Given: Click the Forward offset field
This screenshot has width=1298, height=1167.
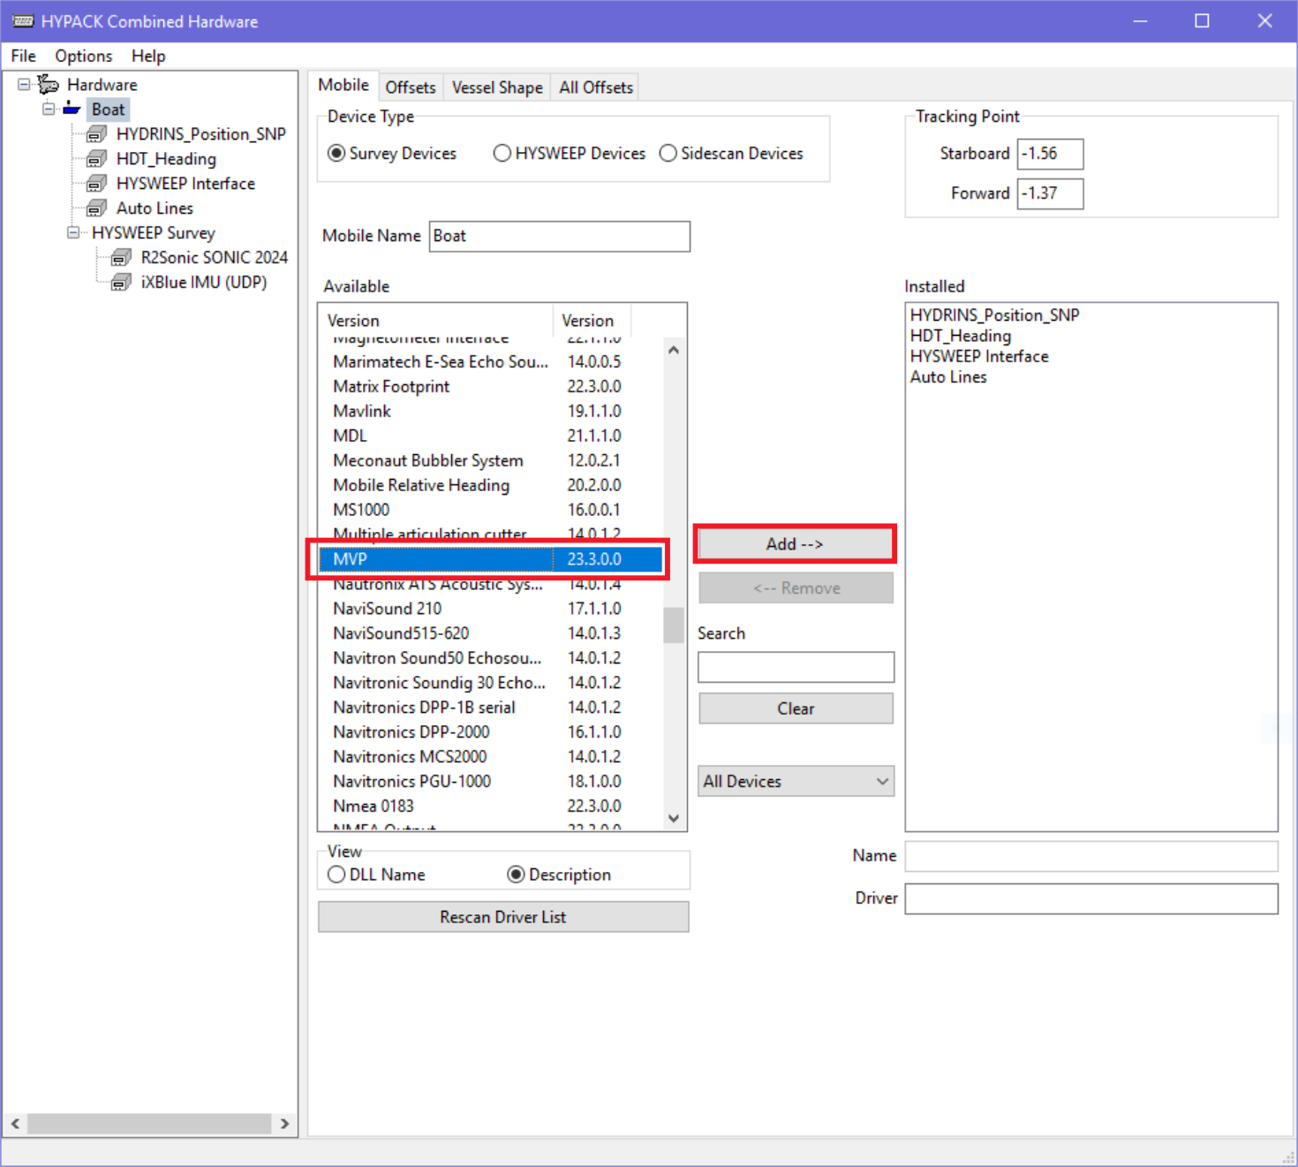Looking at the screenshot, I should pos(1050,193).
